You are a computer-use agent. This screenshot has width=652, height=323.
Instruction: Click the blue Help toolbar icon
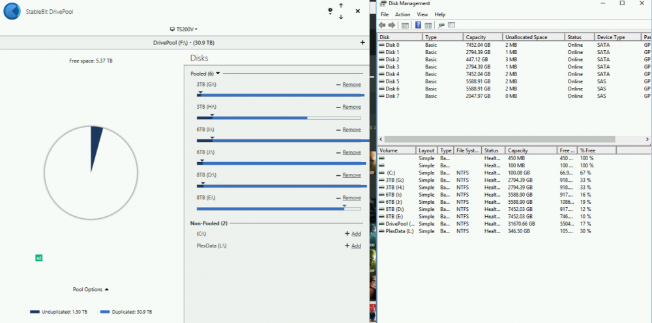tap(419, 25)
